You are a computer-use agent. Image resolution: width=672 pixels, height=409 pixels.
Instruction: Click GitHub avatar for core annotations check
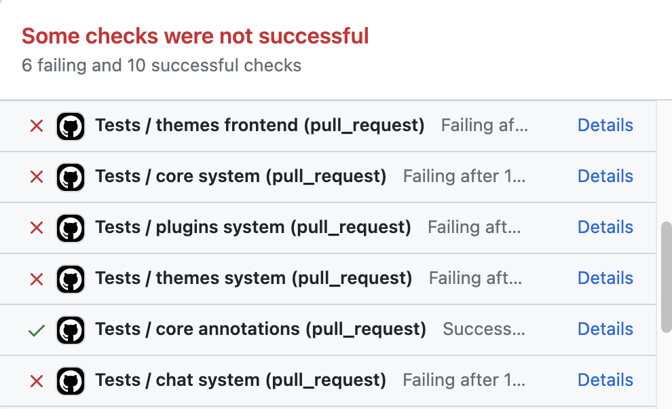tap(71, 330)
